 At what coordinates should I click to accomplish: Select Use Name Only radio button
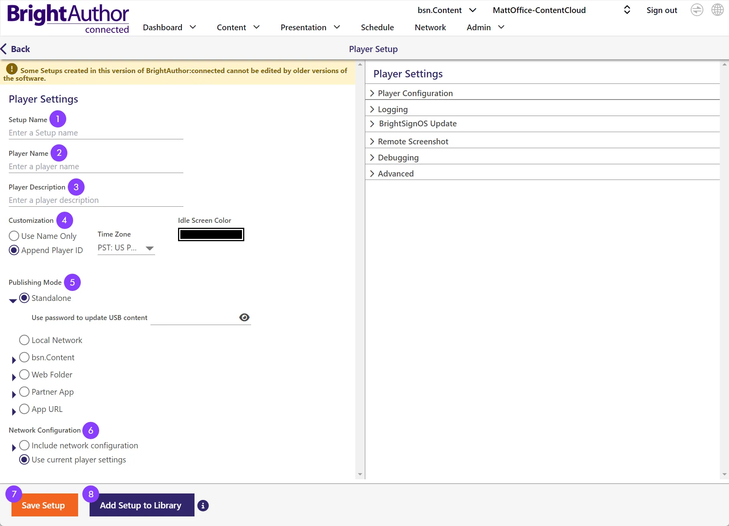click(x=14, y=236)
